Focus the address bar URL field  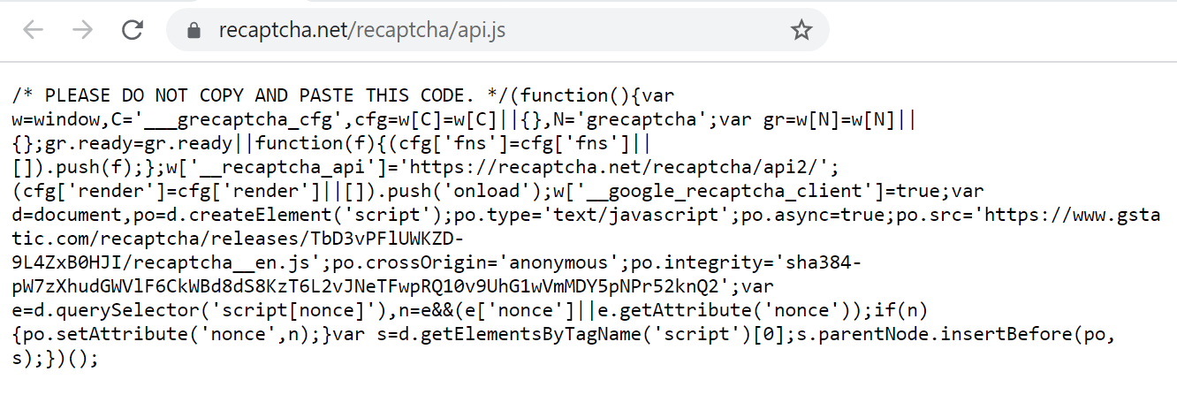497,30
